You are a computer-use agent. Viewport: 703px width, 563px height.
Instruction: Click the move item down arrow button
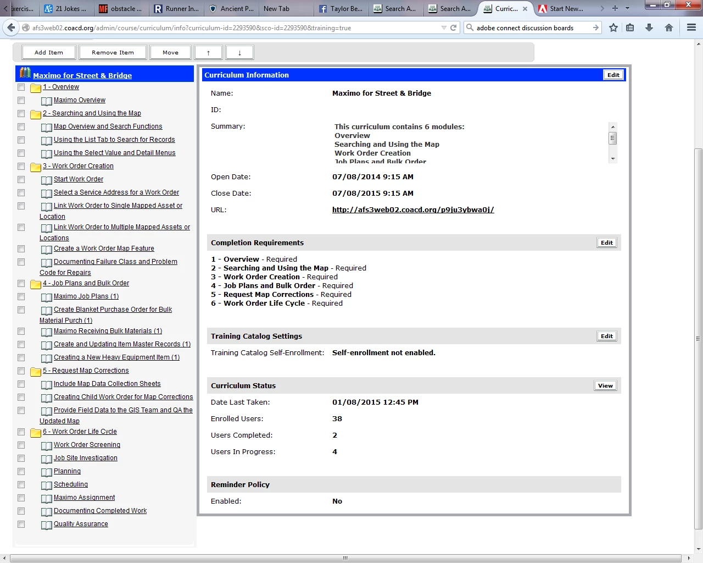239,52
